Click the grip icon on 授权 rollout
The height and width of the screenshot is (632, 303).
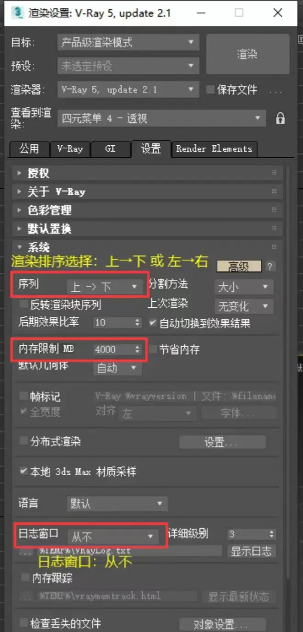coord(274,173)
